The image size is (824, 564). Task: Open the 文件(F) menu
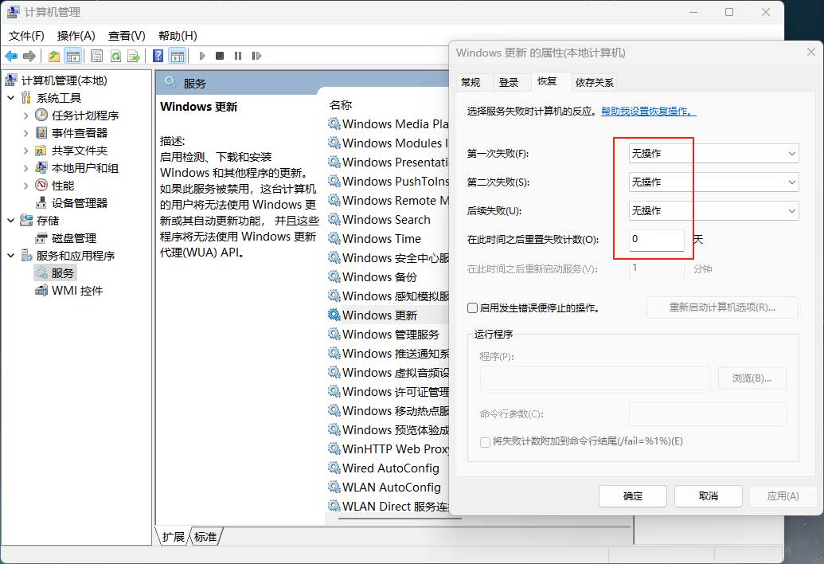(x=26, y=36)
